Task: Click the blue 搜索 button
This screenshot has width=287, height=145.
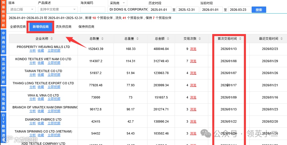Action: coord(259,10)
